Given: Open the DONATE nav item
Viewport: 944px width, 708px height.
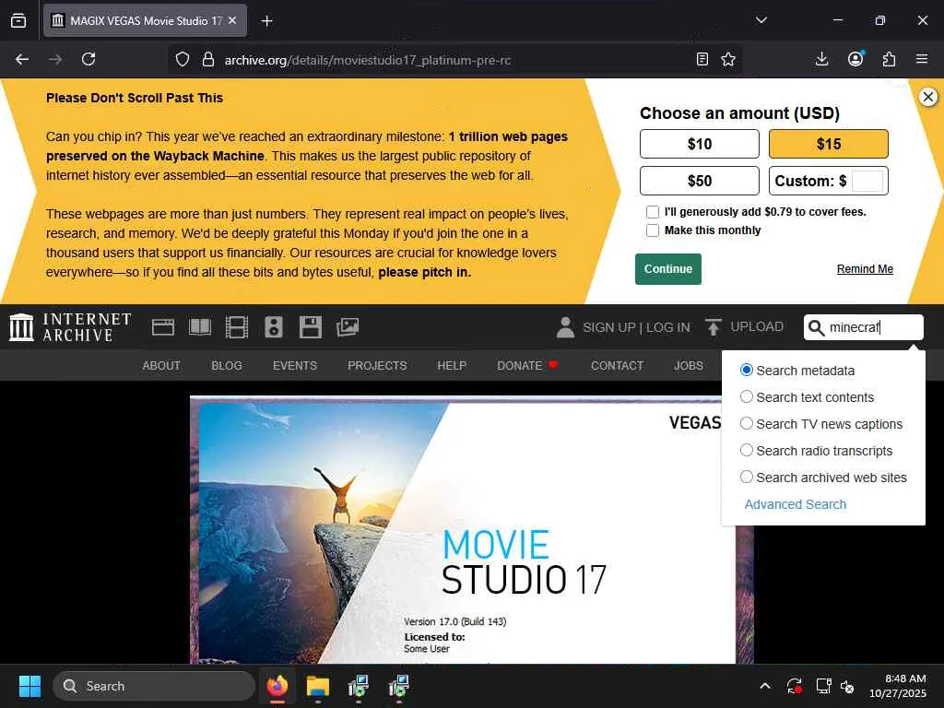Looking at the screenshot, I should pos(527,365).
